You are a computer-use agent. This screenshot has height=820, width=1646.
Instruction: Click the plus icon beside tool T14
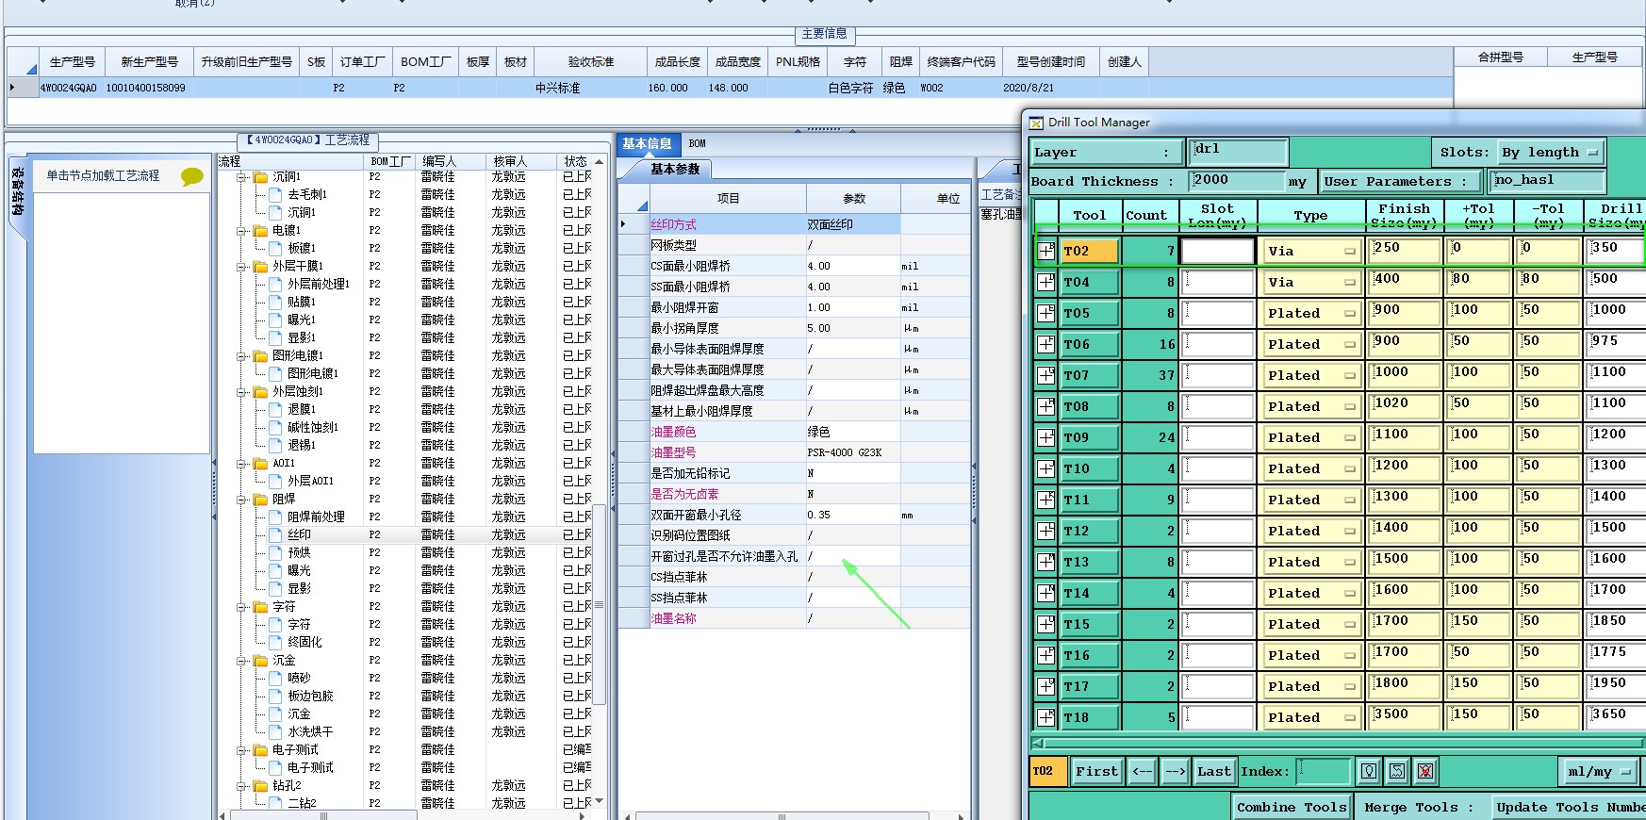pyautogui.click(x=1045, y=593)
